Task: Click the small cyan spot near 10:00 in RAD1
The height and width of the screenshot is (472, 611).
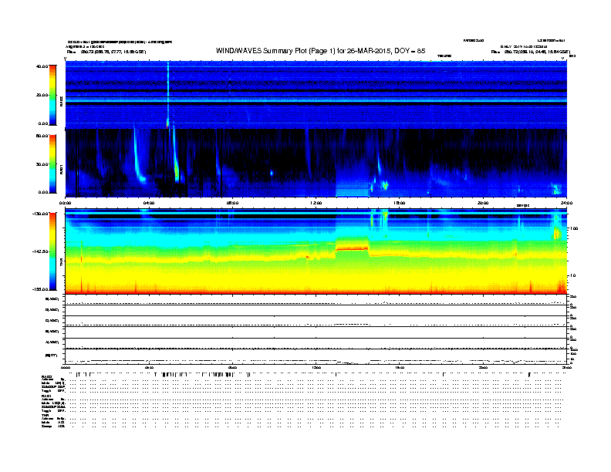Action: pyautogui.click(x=272, y=173)
